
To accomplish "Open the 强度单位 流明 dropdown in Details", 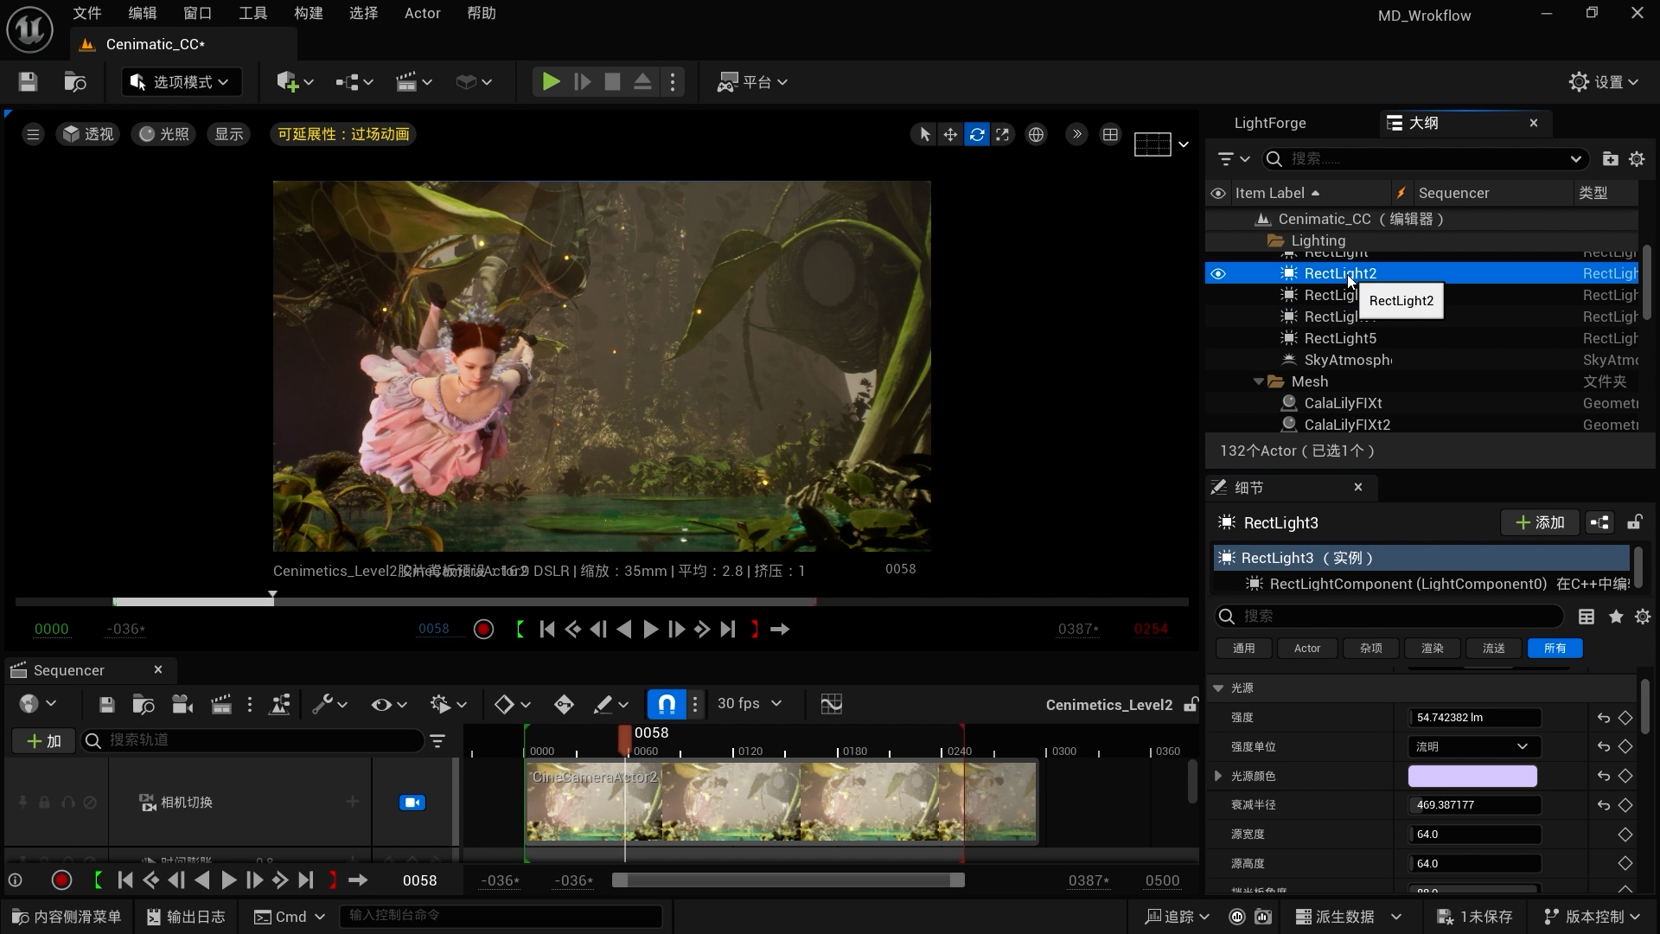I will click(x=1472, y=746).
